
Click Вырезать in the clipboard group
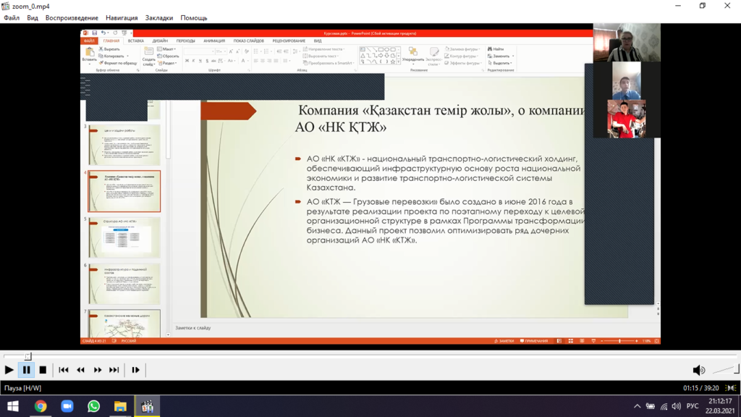point(109,49)
